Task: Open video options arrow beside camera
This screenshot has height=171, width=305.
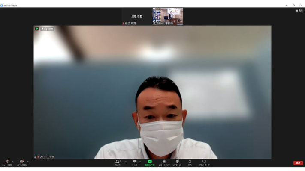Action: (x=28, y=162)
